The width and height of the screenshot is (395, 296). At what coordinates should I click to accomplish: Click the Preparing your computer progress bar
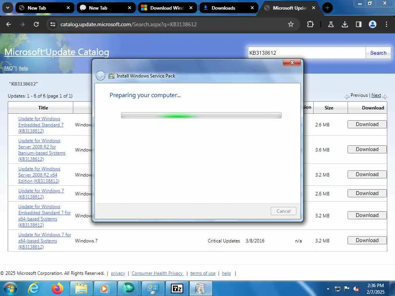tap(201, 115)
